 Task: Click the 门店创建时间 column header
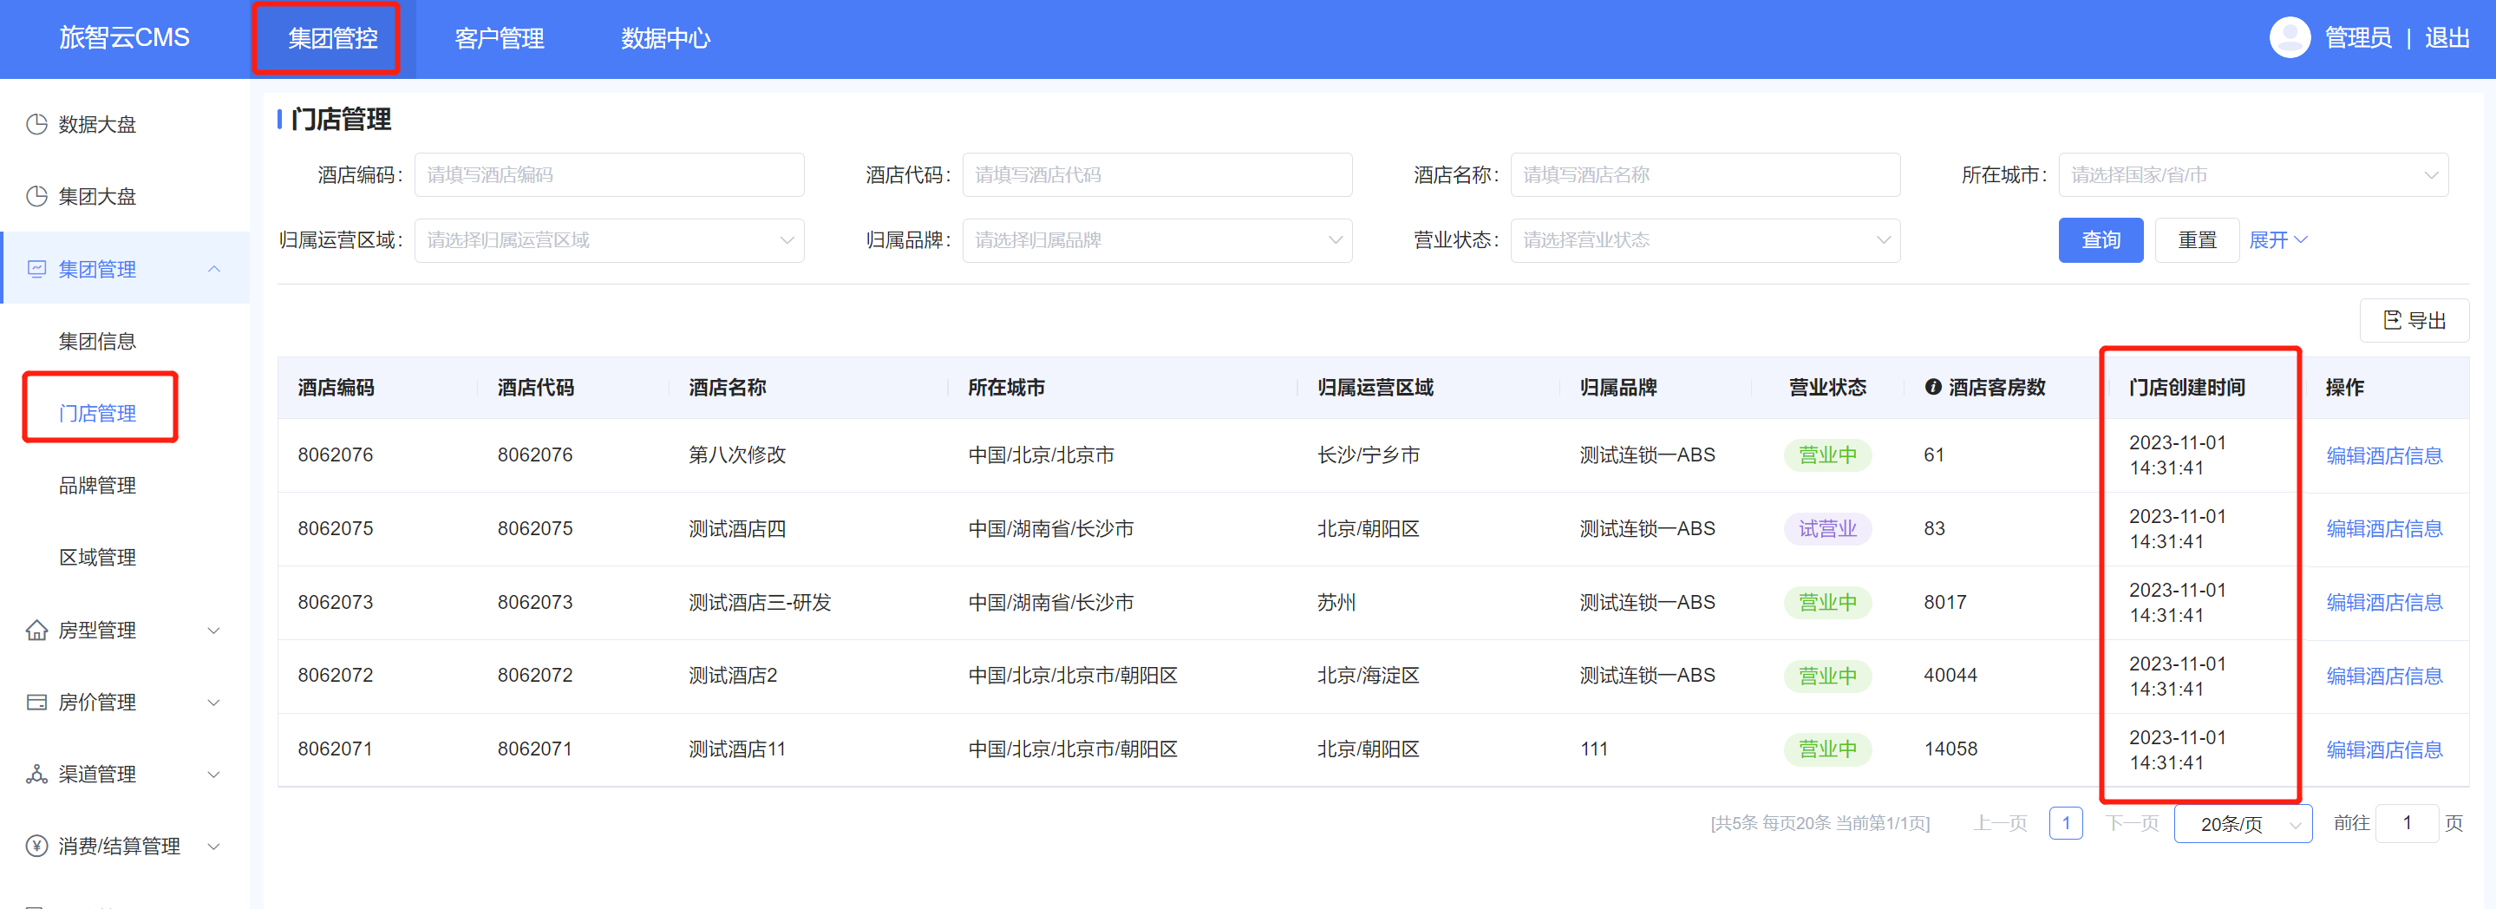pyautogui.click(x=2186, y=388)
